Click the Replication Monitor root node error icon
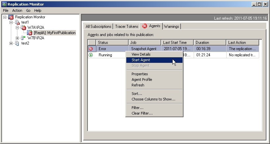This screenshot has width=270, height=144. tap(11, 17)
